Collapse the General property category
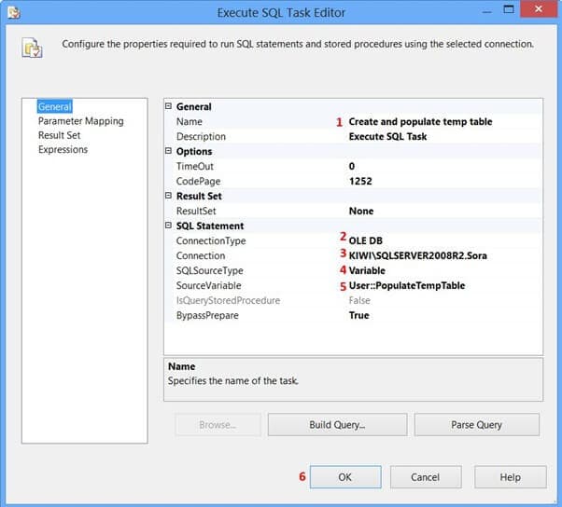The image size is (562, 507). point(169,107)
